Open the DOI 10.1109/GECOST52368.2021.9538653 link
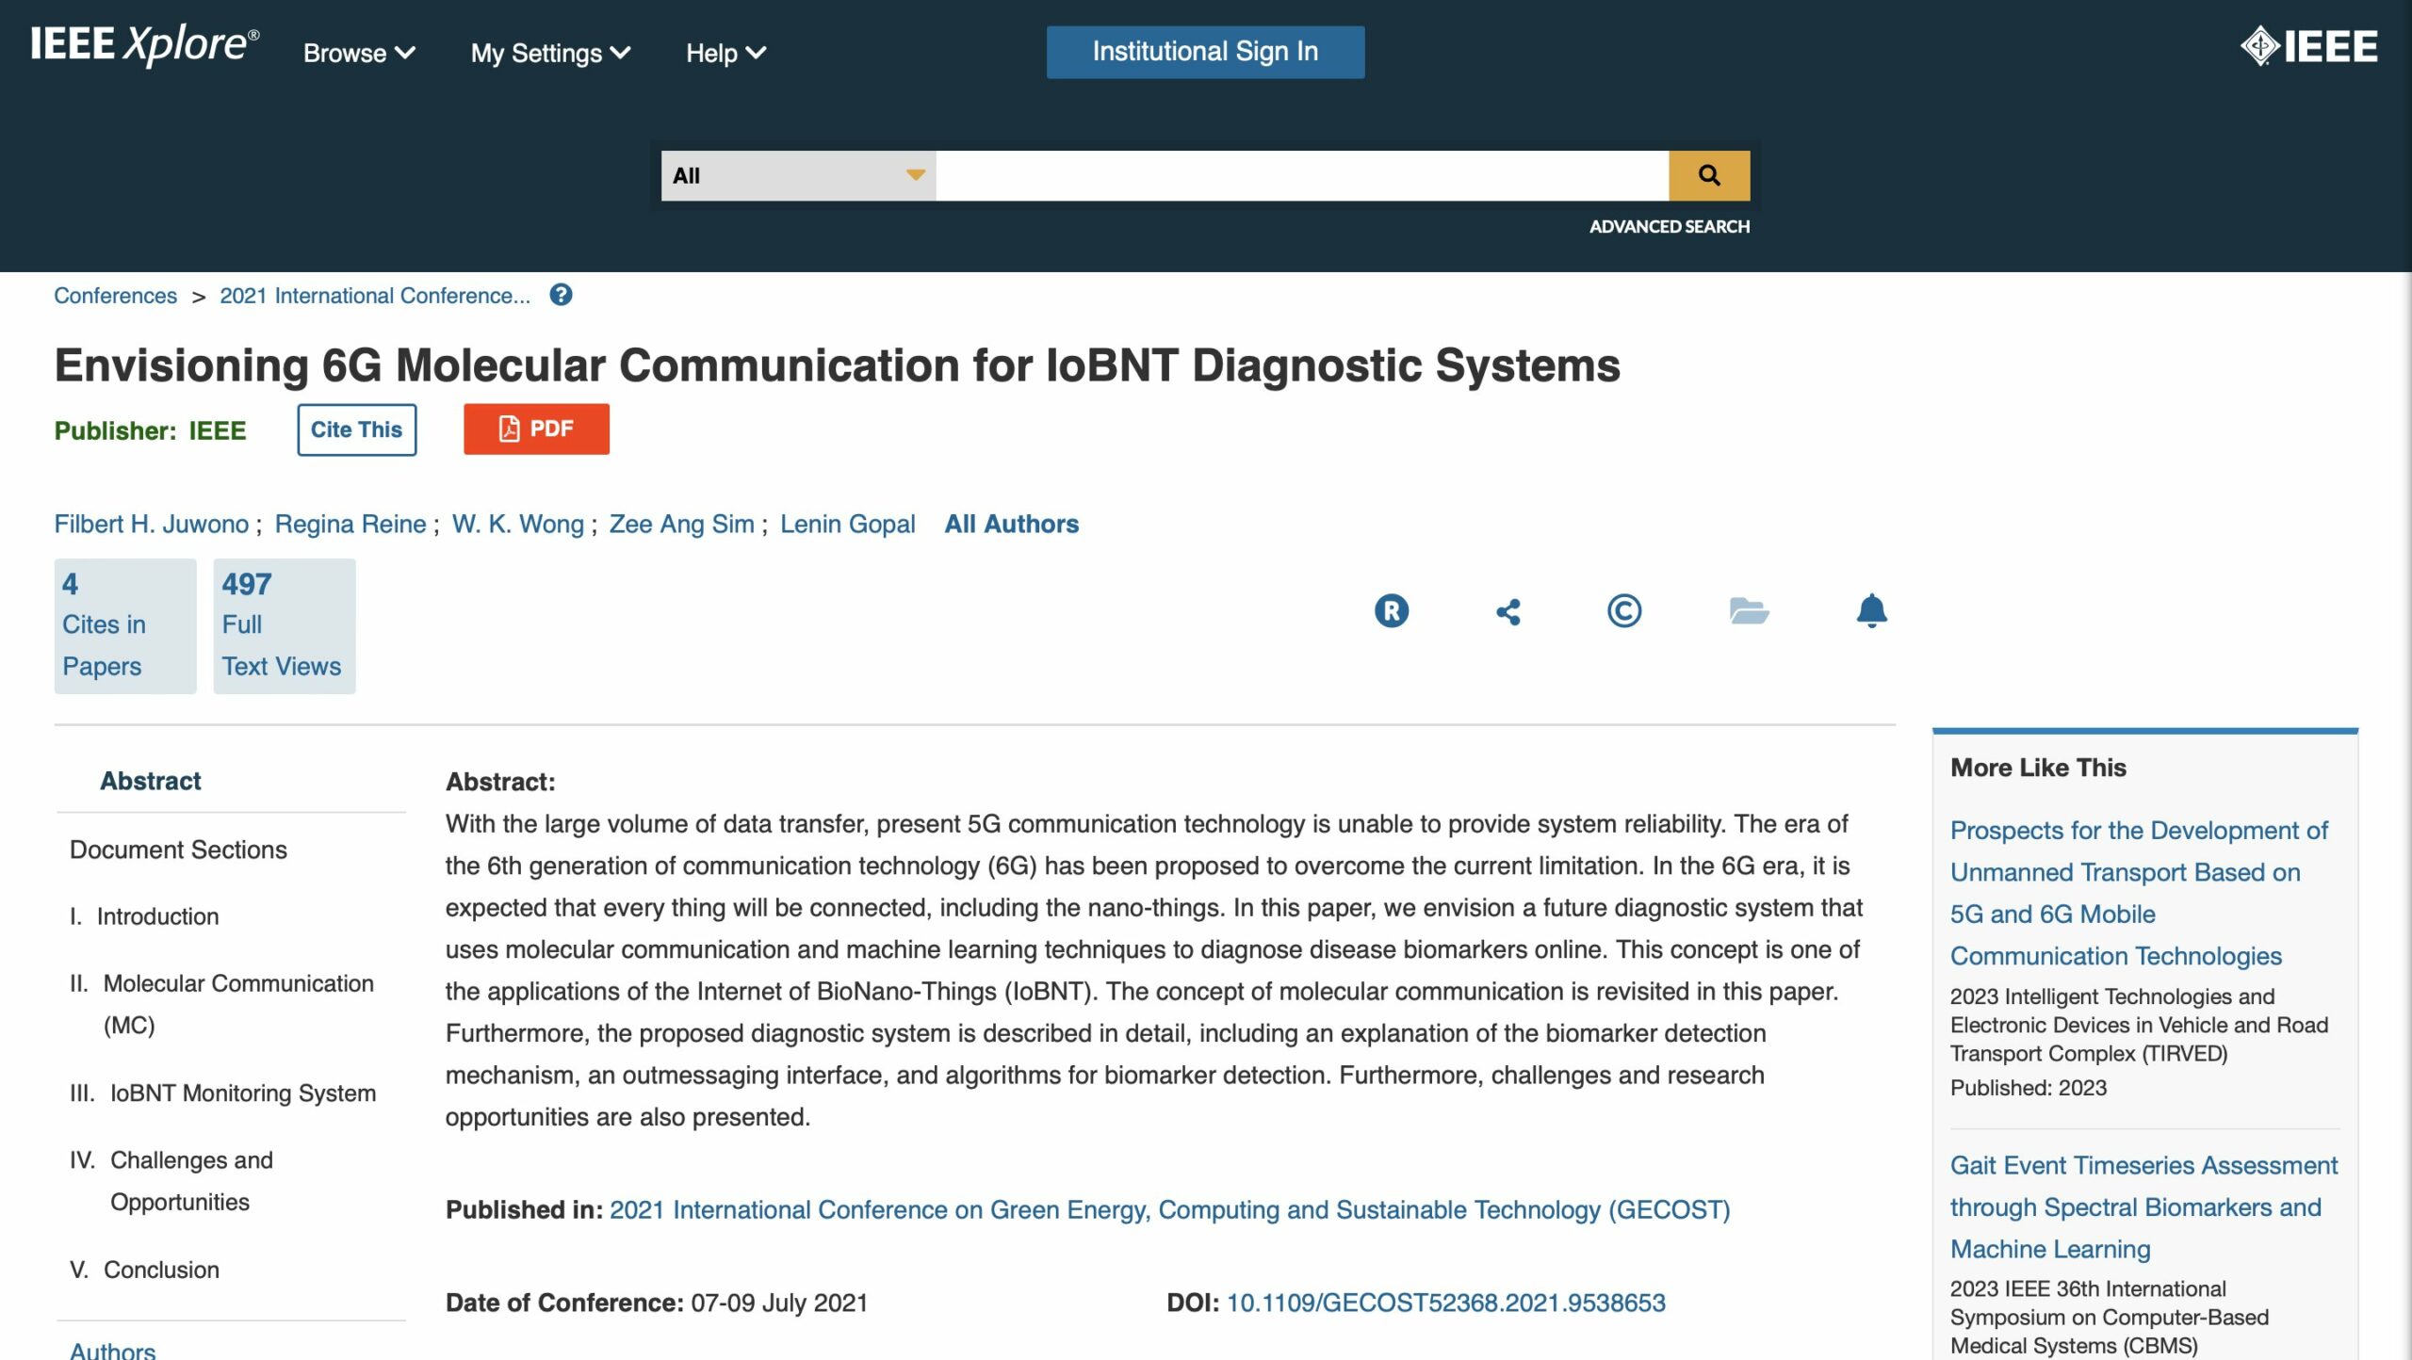2412x1360 pixels. click(1446, 1303)
